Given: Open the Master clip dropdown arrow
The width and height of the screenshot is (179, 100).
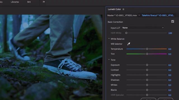Looking at the screenshot, I should coord(139,15).
